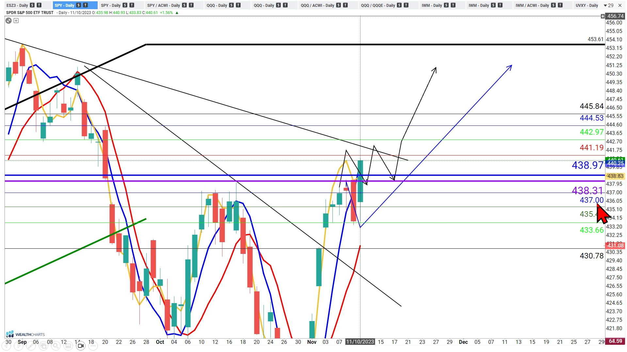The height and width of the screenshot is (352, 627).
Task: Click the red 431.08 price tag on axis
Action: [x=615, y=245]
